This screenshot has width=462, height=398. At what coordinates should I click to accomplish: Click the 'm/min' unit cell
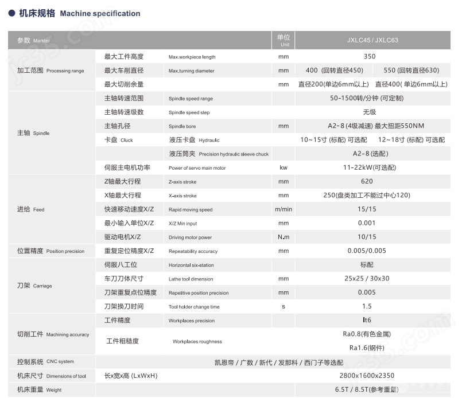(x=283, y=209)
